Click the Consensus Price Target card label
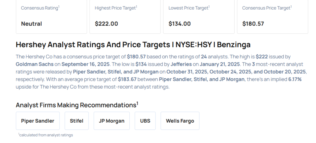This screenshot has height=143, width=316. (266, 8)
